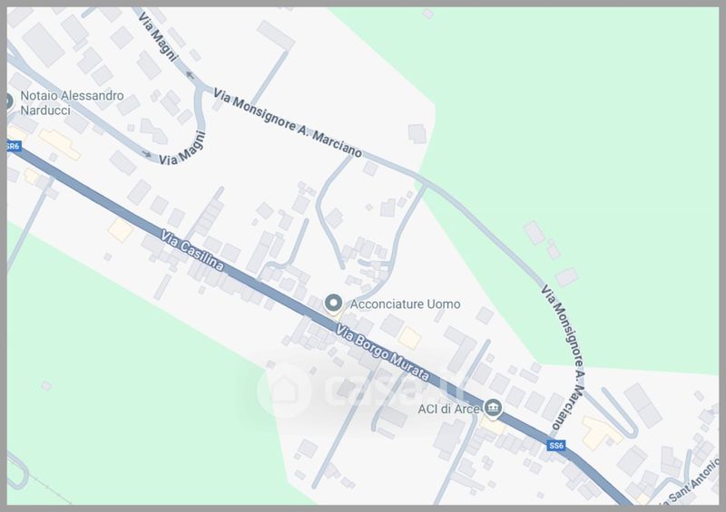Open the ACI di Arce place label
This screenshot has width=726, height=512.
(x=448, y=410)
